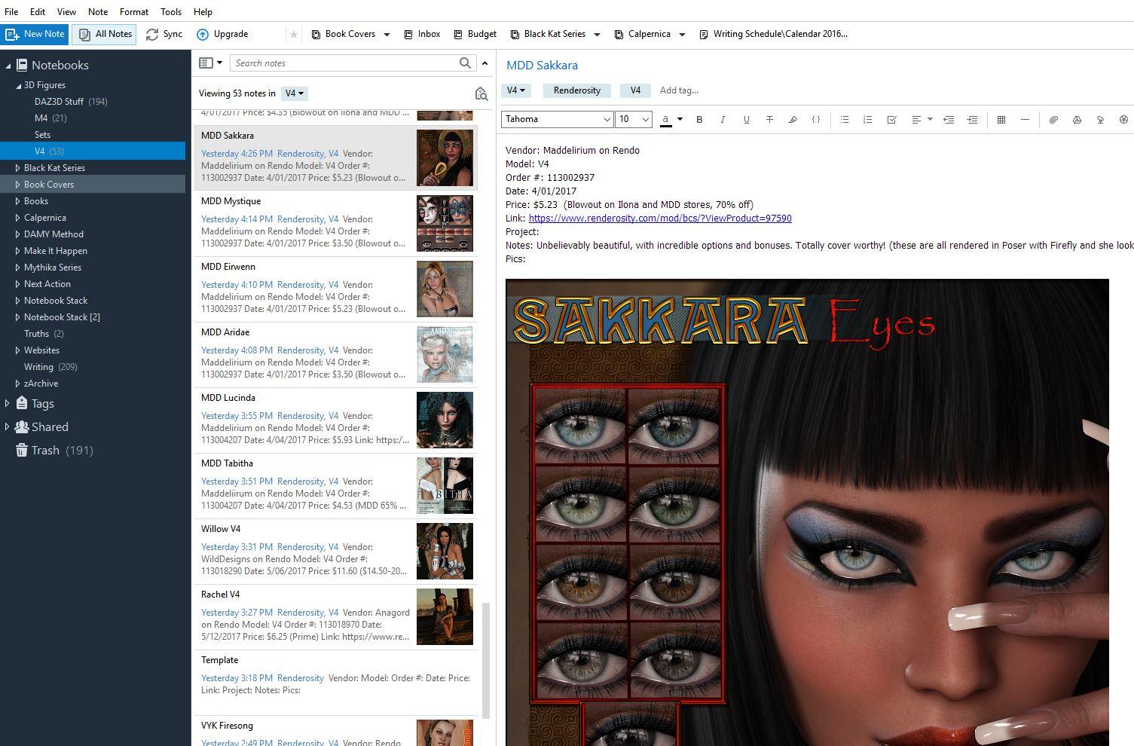This screenshot has height=746, width=1134.
Task: Click the V4 tag chip on the note
Action: pyautogui.click(x=635, y=90)
